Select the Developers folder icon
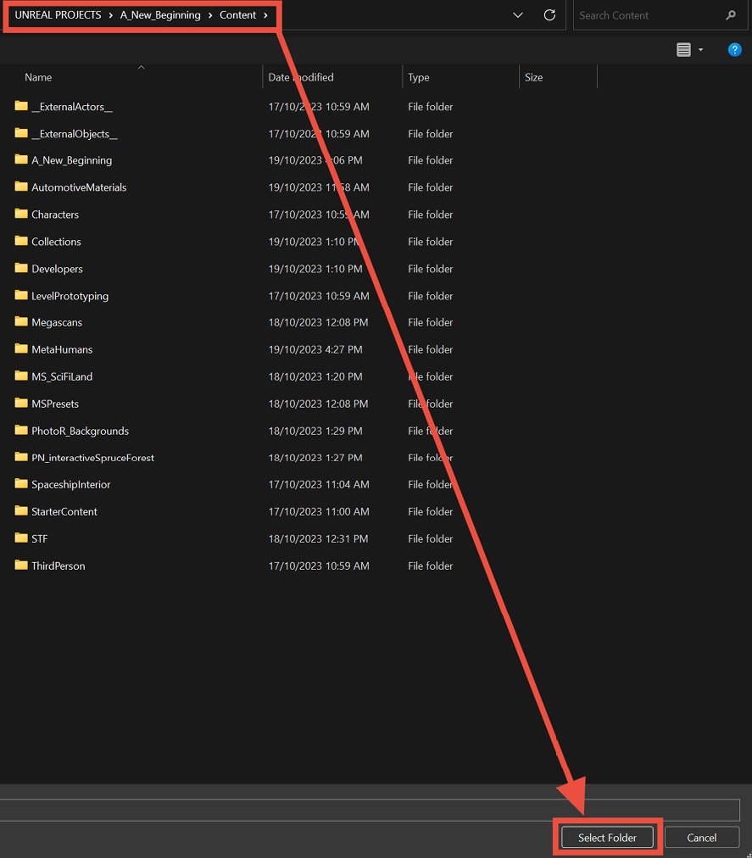Image resolution: width=752 pixels, height=858 pixels. click(21, 268)
